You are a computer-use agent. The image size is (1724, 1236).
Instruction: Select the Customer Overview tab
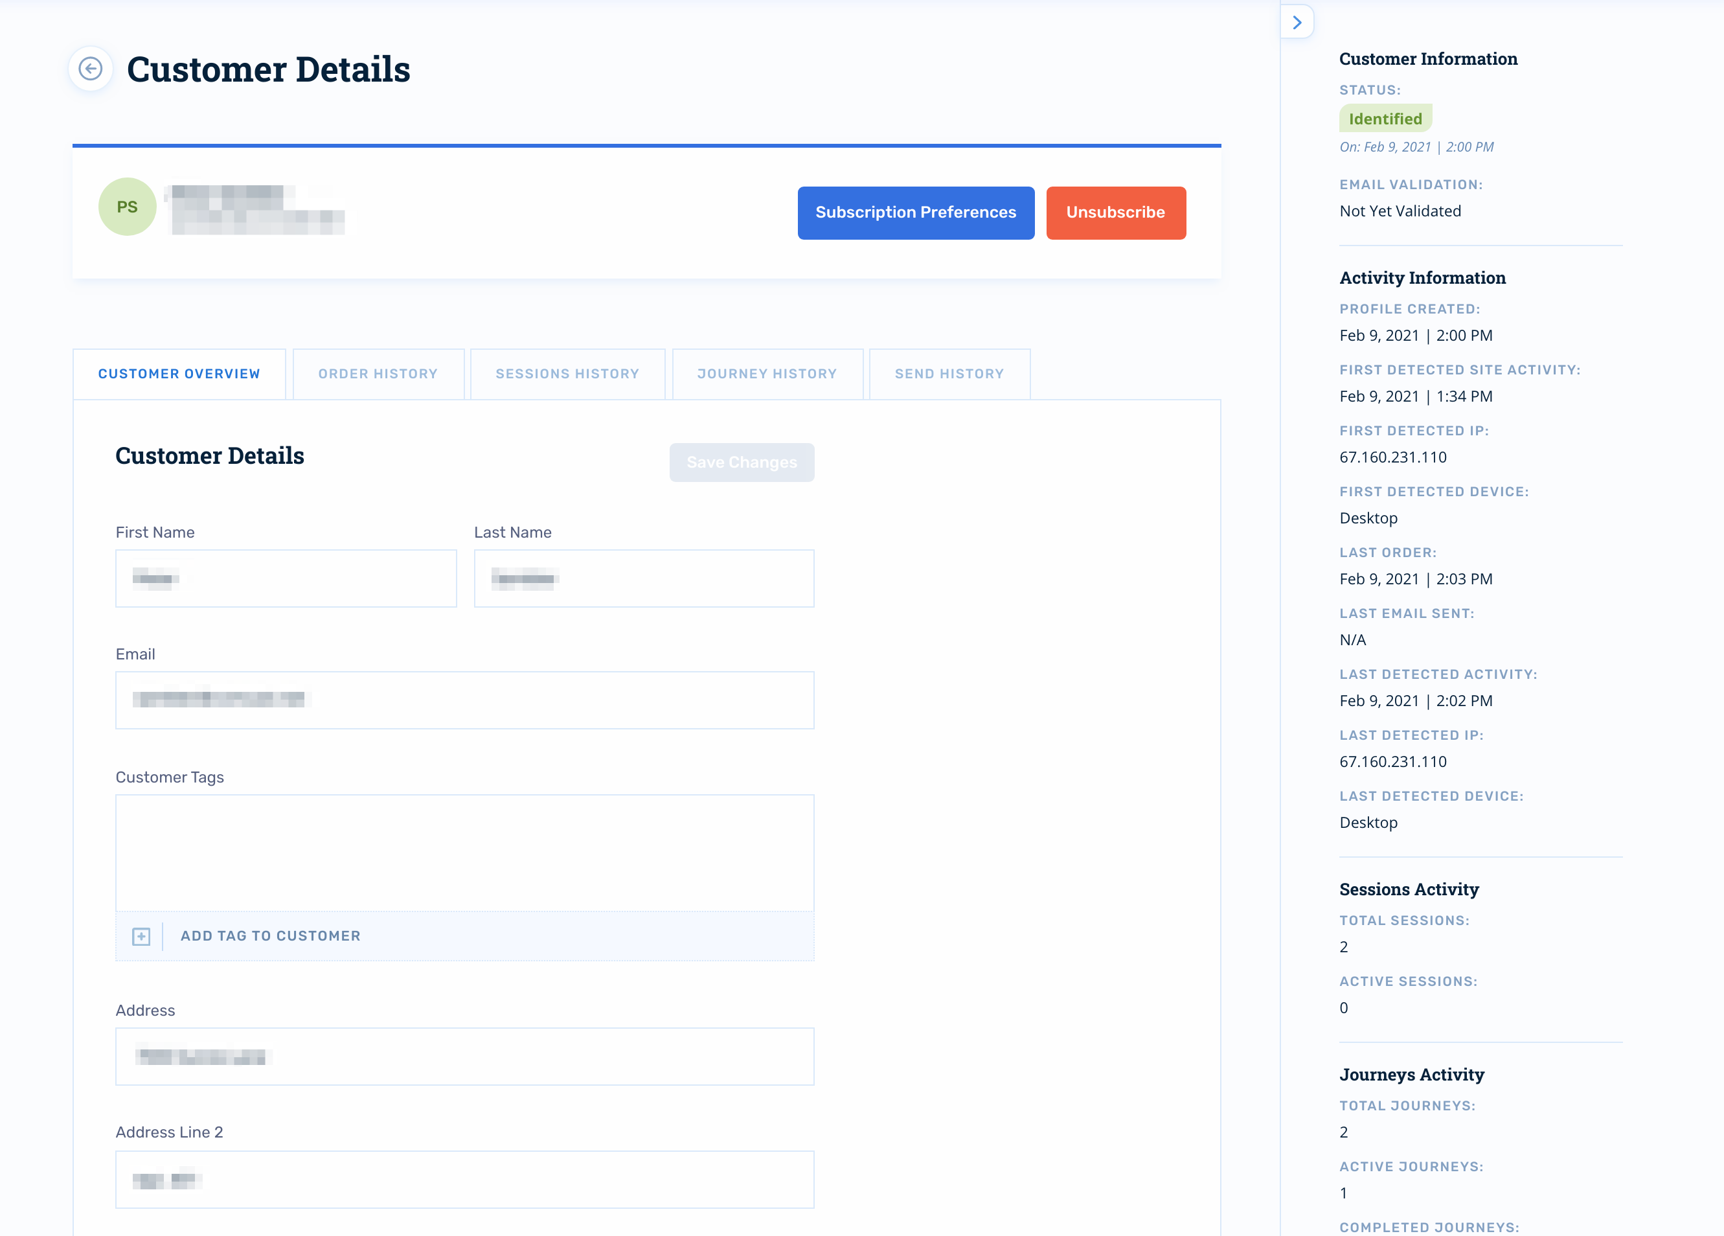179,374
